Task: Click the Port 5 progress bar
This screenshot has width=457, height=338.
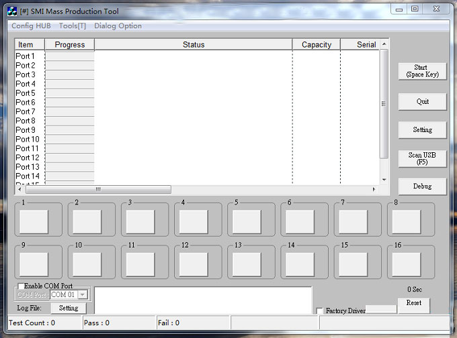Action: coord(70,93)
